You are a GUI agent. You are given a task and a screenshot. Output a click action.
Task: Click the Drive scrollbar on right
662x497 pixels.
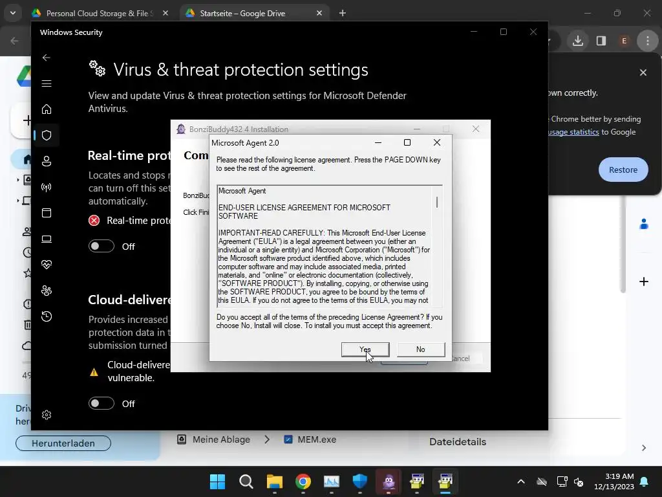[x=623, y=245]
